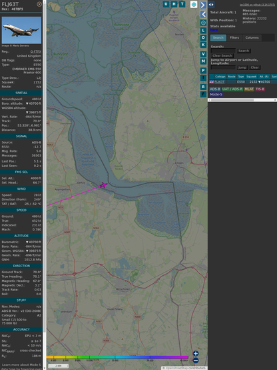This screenshot has width=277, height=370.
Task: Switch to the Filters tab
Action: click(x=234, y=37)
